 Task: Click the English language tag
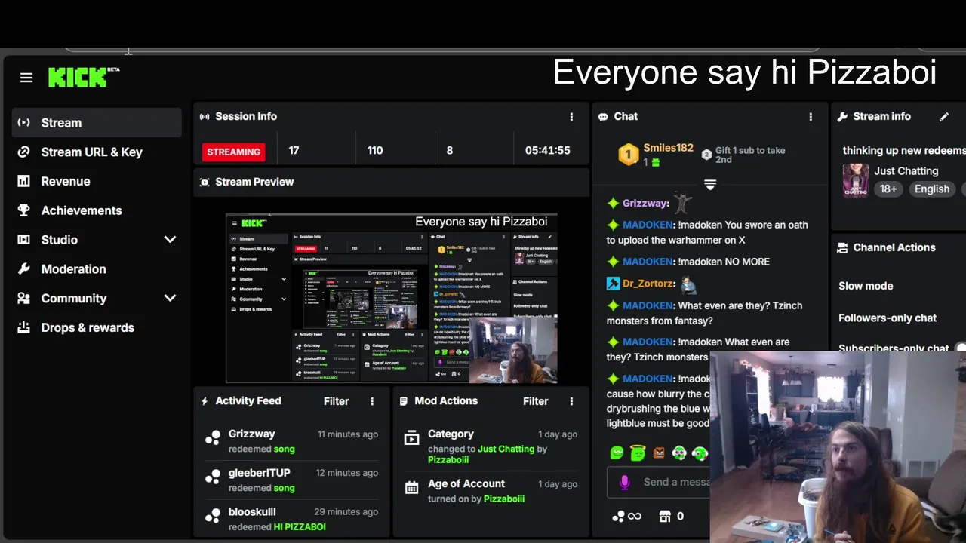click(932, 189)
